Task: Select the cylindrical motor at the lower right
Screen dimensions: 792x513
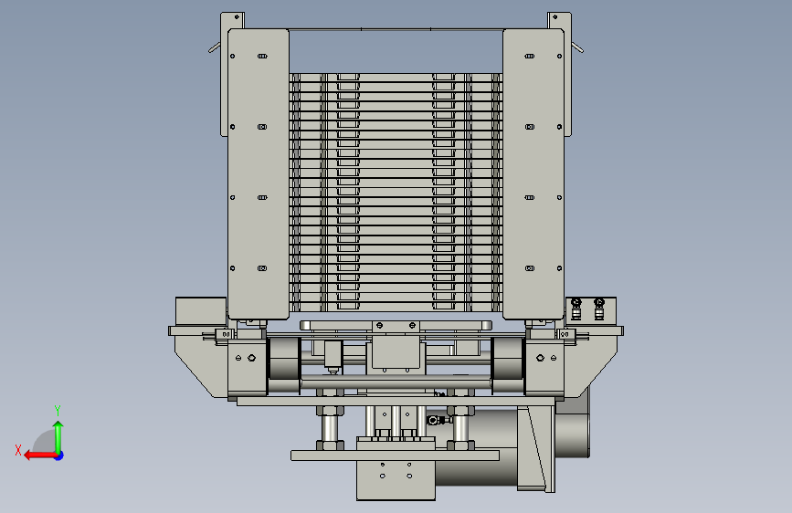Action: coord(475,447)
